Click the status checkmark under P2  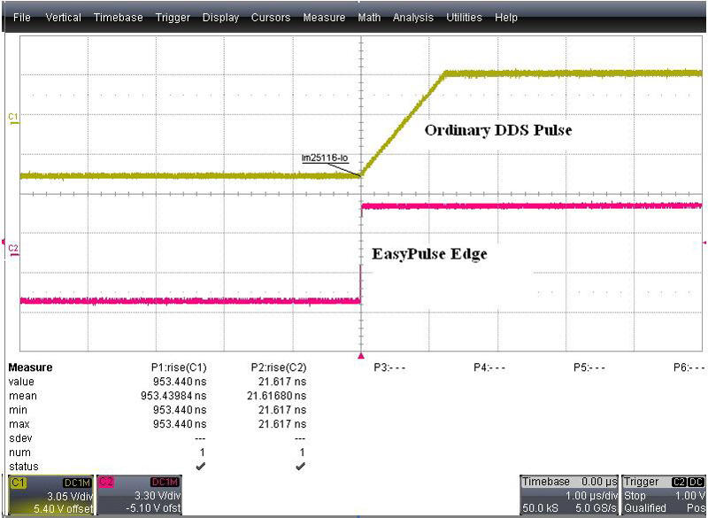point(300,466)
